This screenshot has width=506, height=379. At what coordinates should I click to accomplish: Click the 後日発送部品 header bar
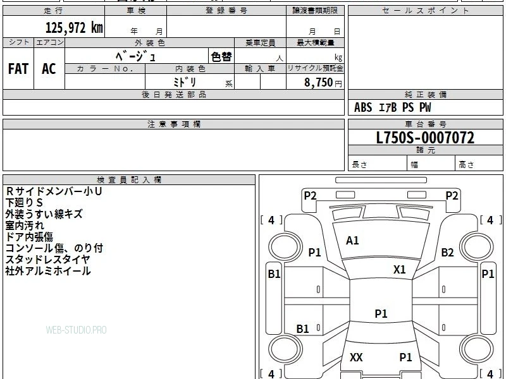[x=173, y=94]
